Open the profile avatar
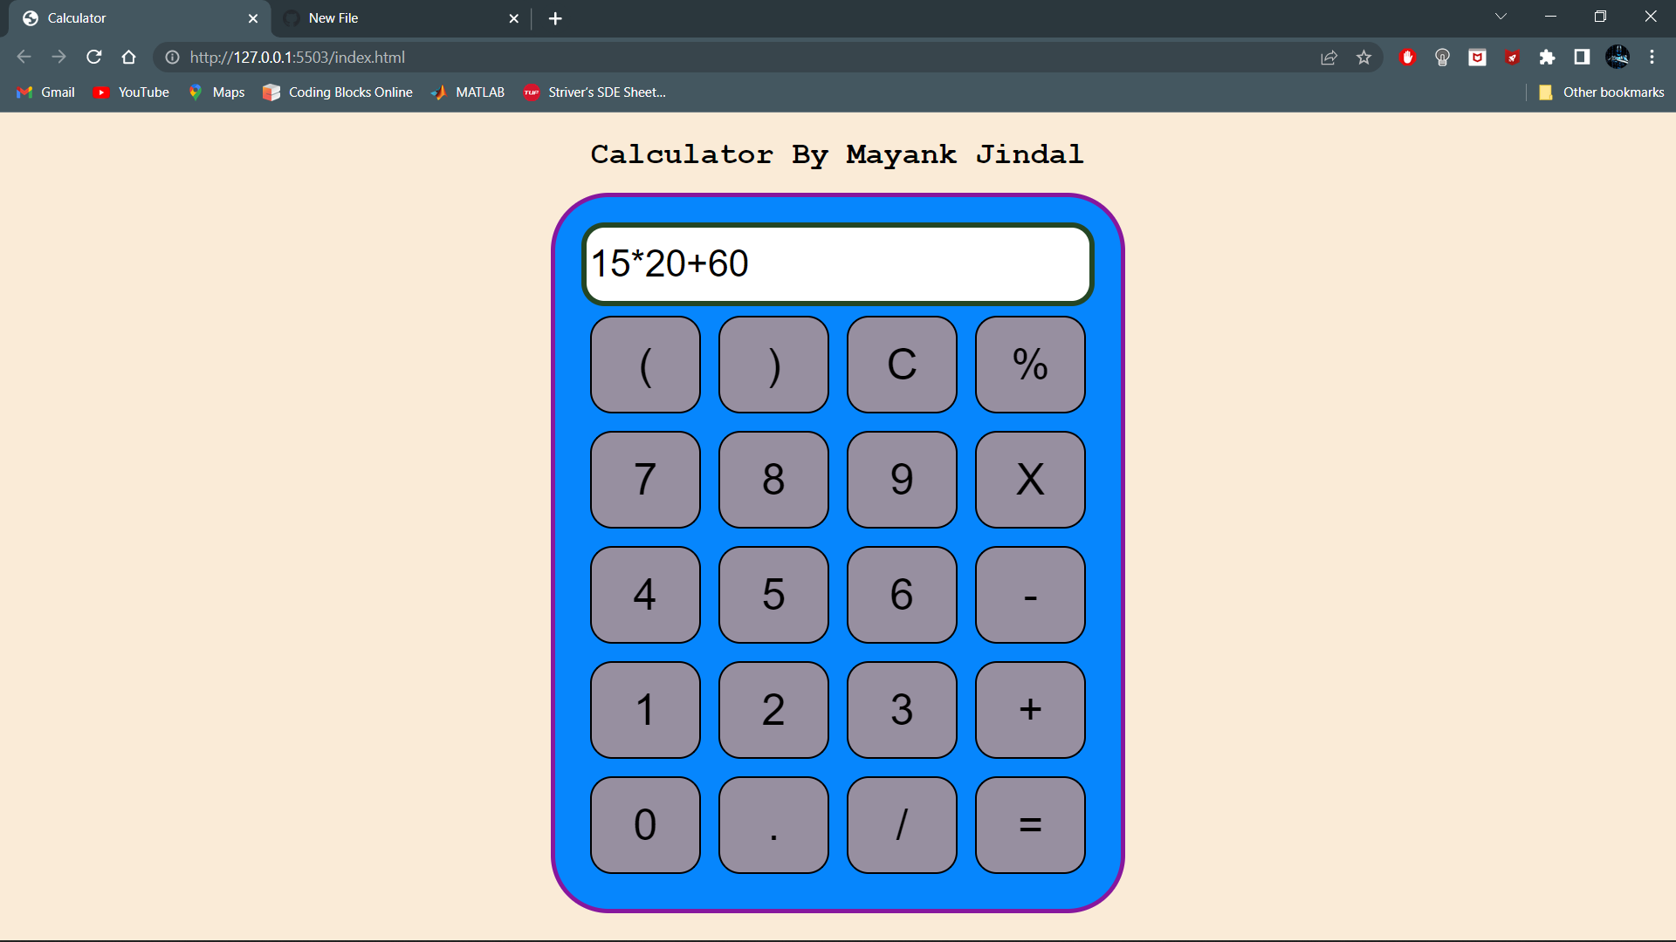 point(1618,57)
